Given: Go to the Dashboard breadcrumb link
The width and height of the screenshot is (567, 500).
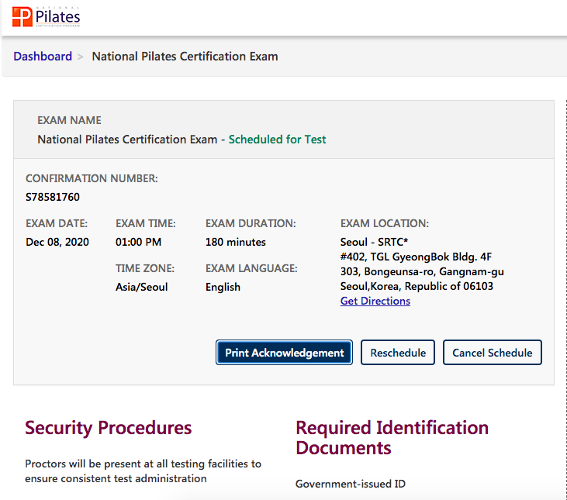Looking at the screenshot, I should 43,57.
